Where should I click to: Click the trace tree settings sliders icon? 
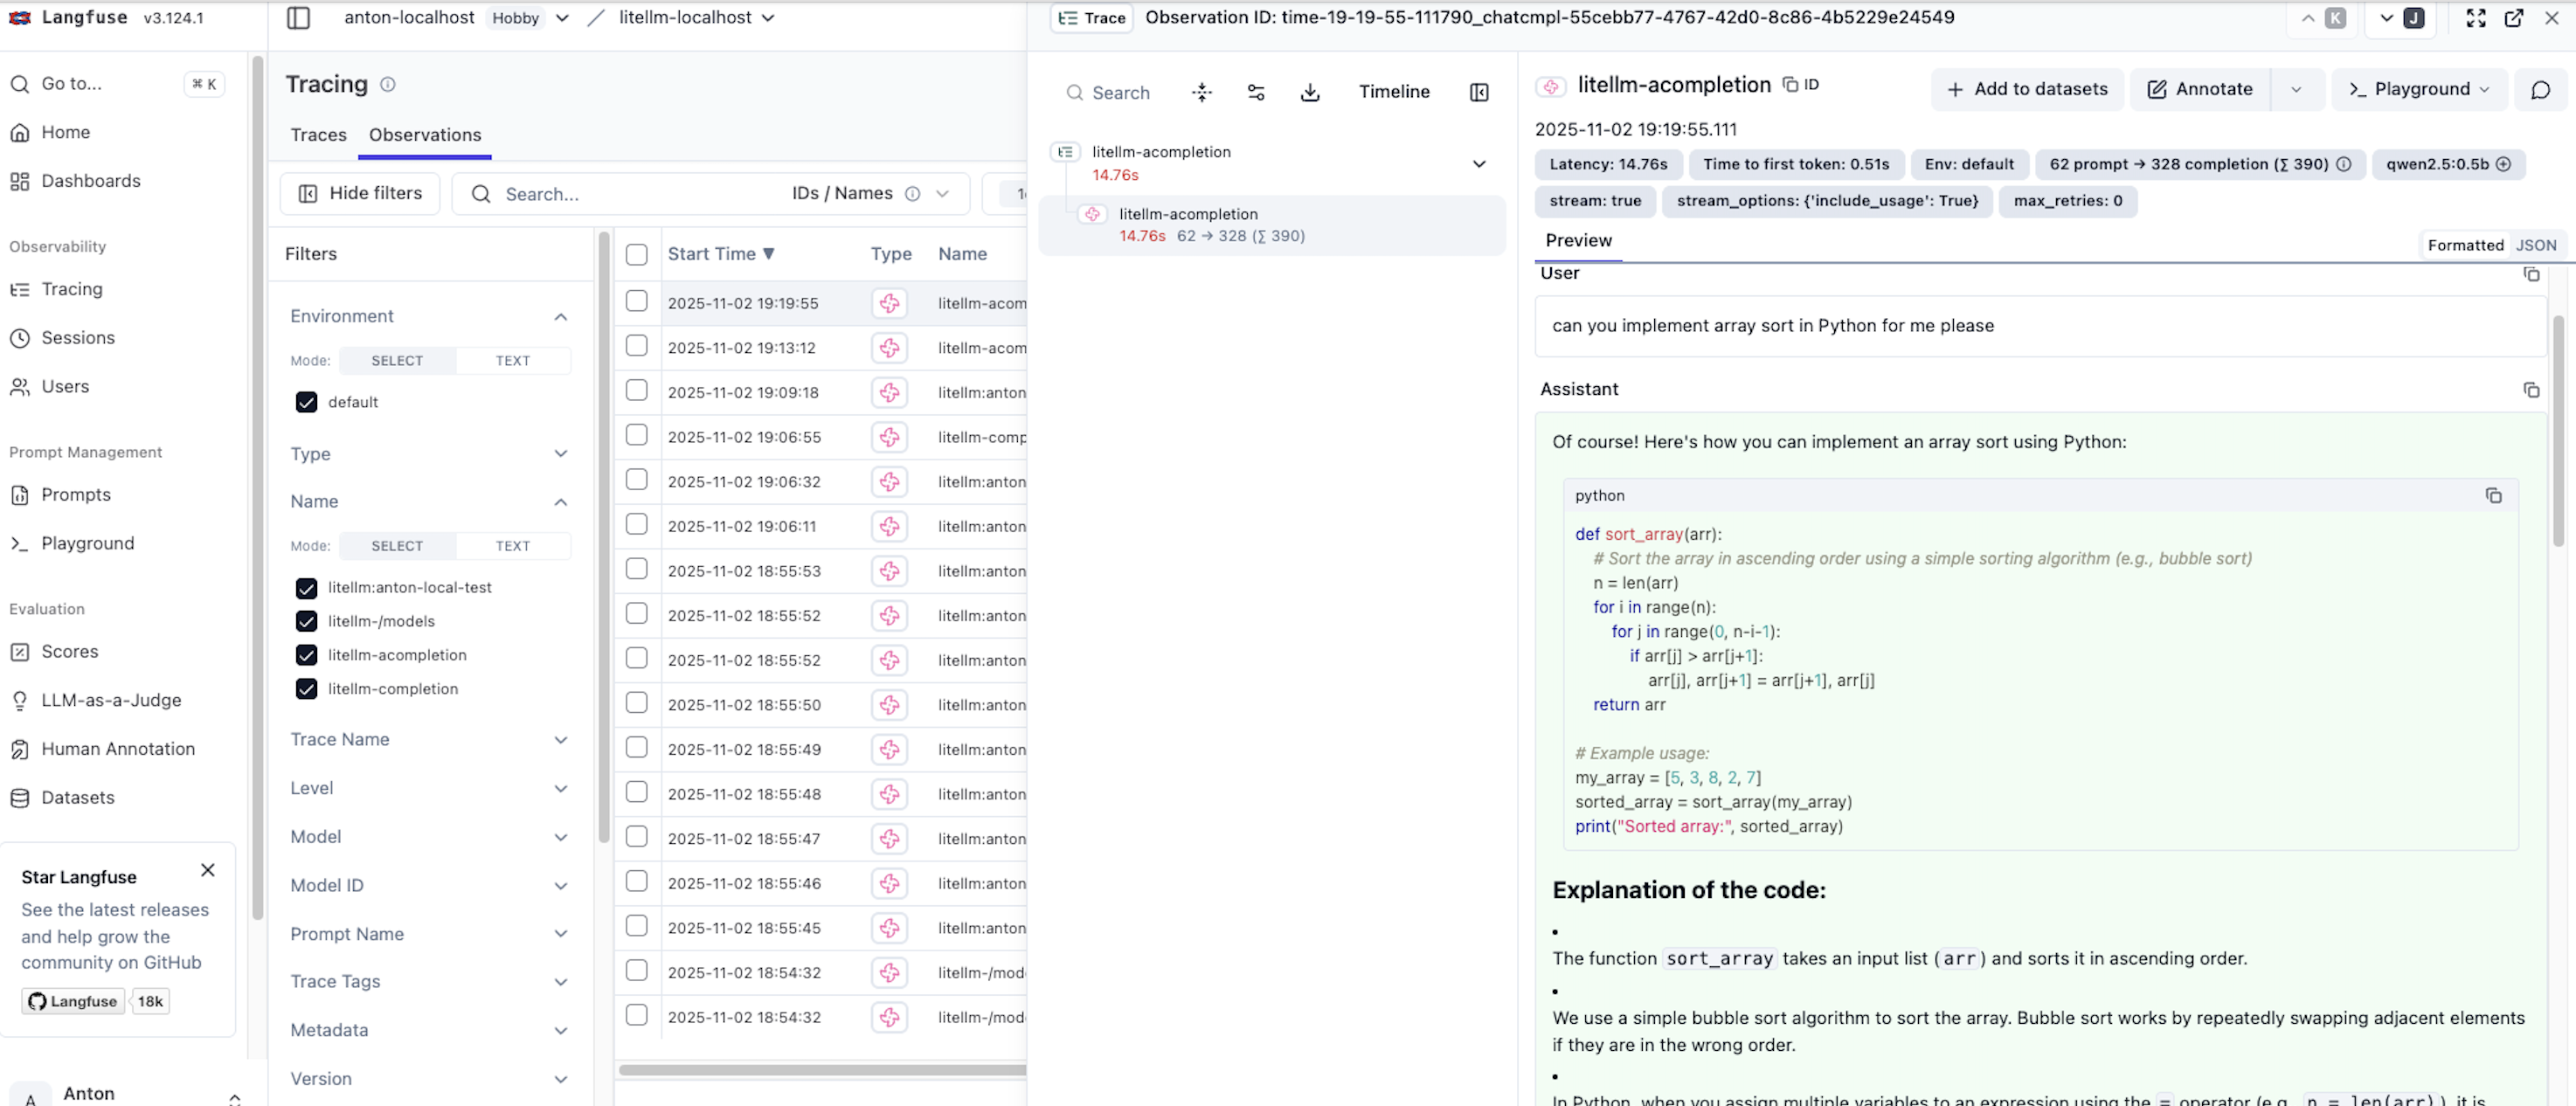[1256, 92]
